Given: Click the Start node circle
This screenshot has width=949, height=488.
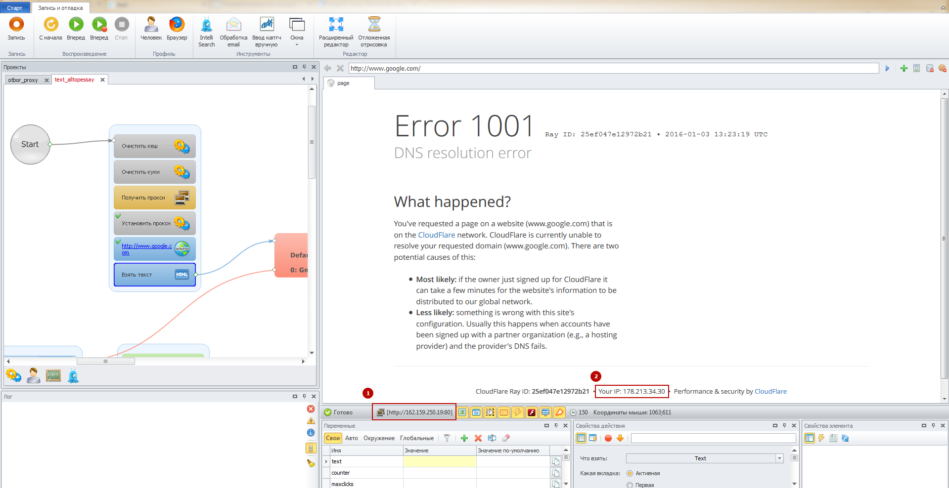Looking at the screenshot, I should [x=30, y=144].
